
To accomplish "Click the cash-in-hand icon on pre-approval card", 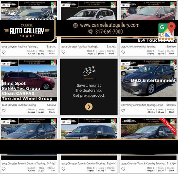I will coord(89,71).
